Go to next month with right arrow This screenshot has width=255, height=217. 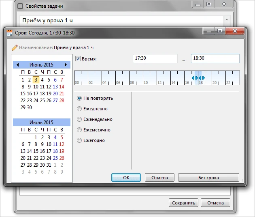(66, 65)
